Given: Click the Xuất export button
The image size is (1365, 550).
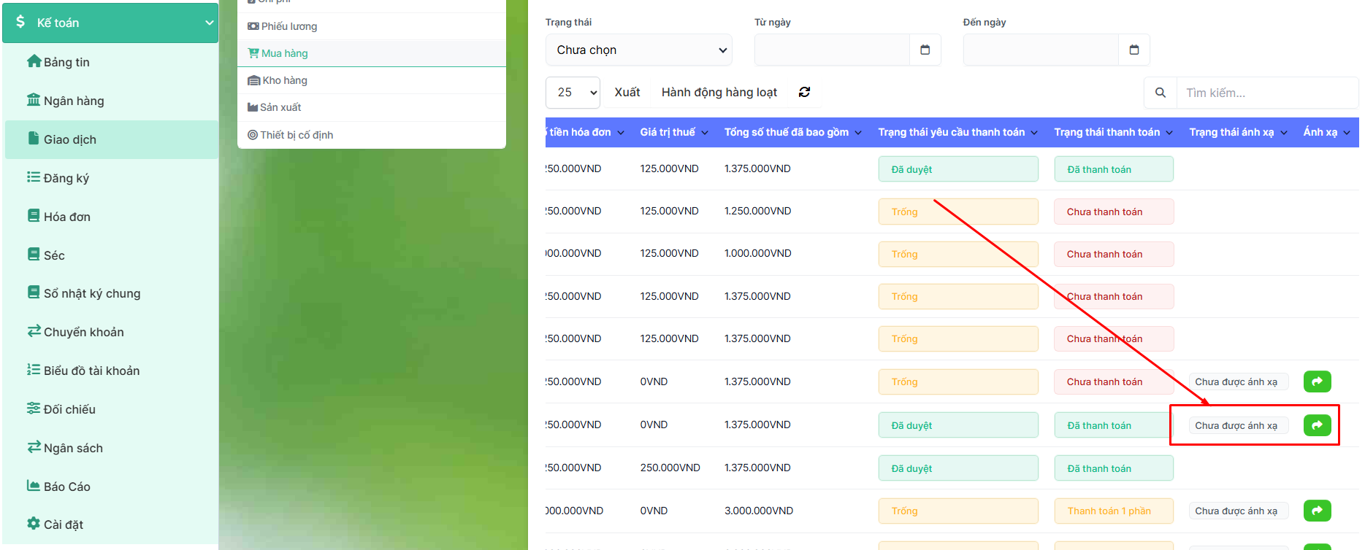Looking at the screenshot, I should (627, 92).
